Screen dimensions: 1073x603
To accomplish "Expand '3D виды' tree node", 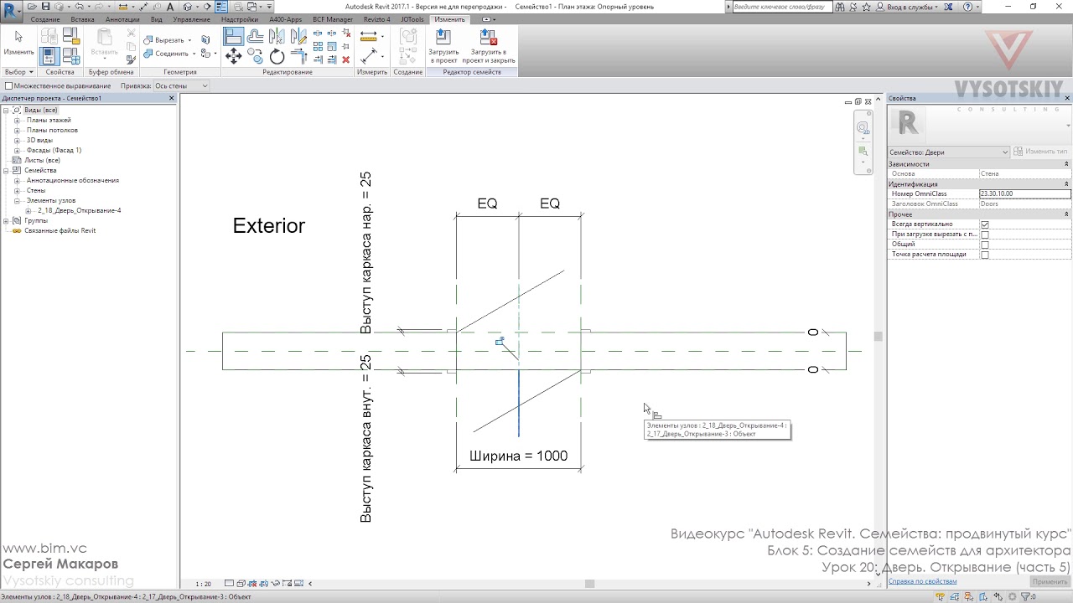I will 17,140.
